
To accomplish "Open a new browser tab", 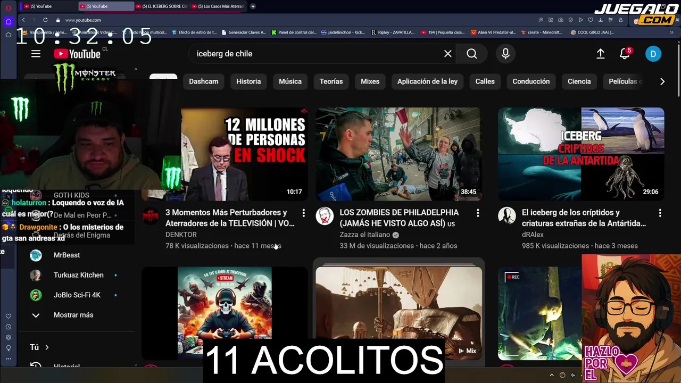I will 253,6.
